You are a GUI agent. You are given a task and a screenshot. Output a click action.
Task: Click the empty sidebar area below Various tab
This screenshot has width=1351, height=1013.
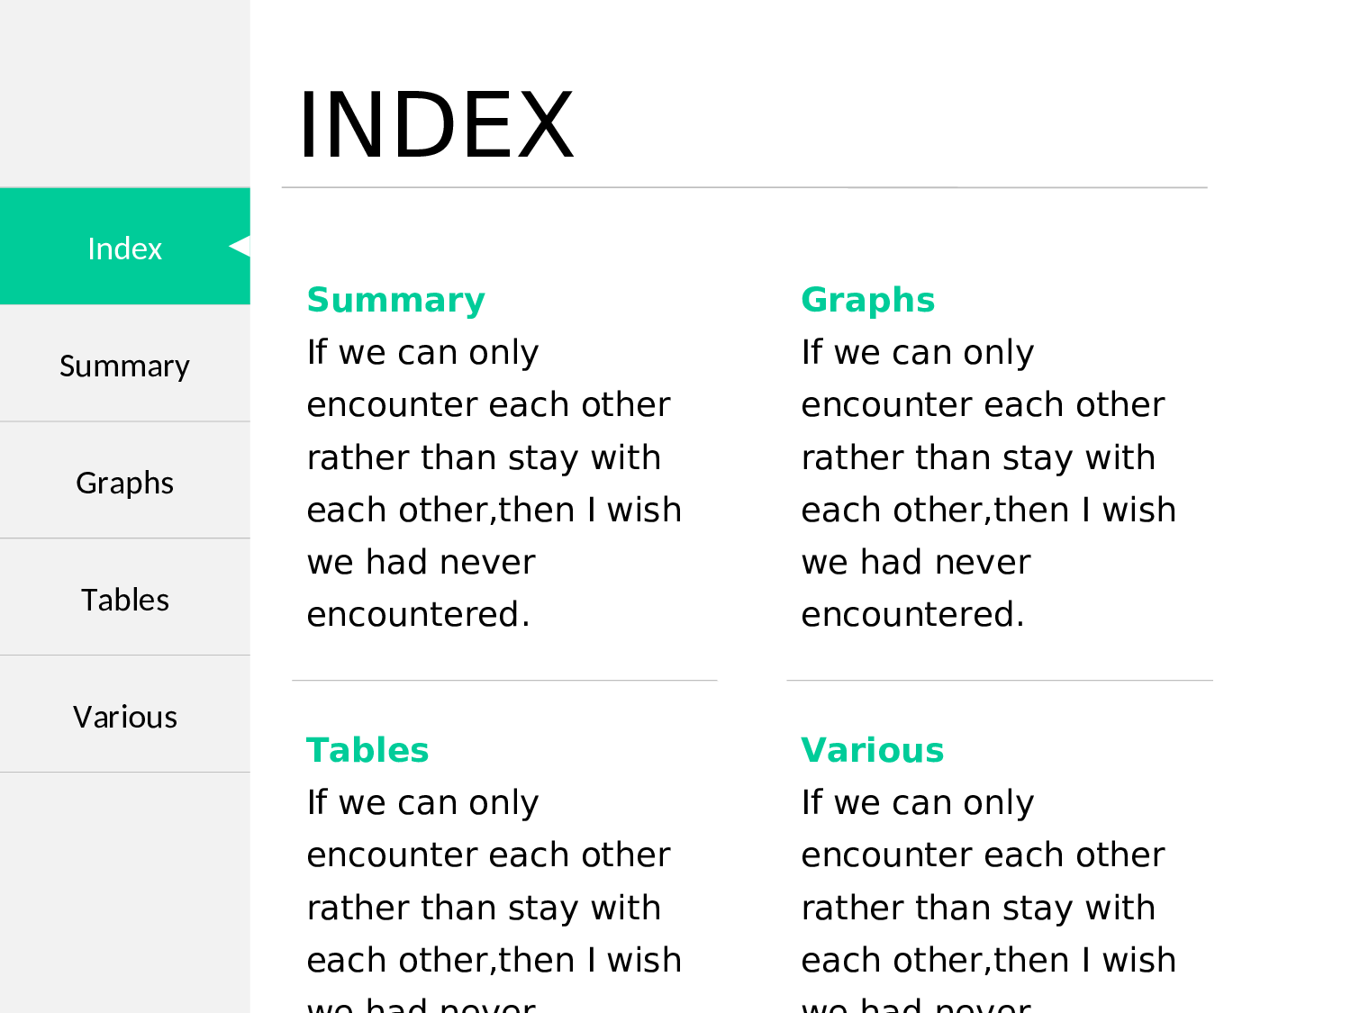pyautogui.click(x=124, y=891)
